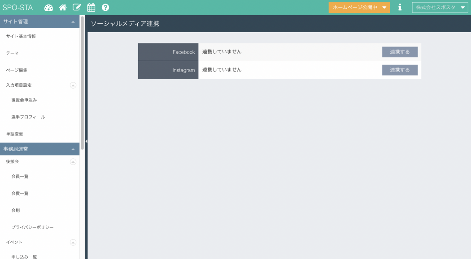The height and width of the screenshot is (259, 471).
Task: Open the 株式会社スポスタ account dropdown
Action: click(440, 8)
